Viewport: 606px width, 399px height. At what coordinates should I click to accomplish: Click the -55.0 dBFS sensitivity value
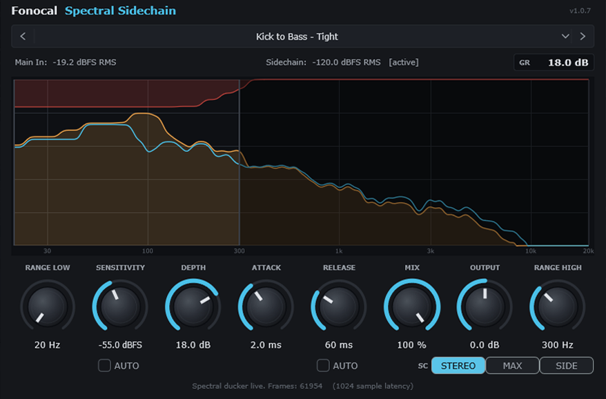point(120,345)
